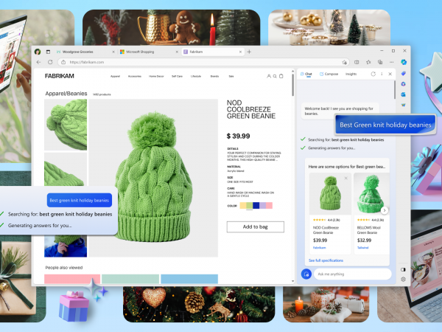Focus the fabrikam.com address bar

point(203,62)
